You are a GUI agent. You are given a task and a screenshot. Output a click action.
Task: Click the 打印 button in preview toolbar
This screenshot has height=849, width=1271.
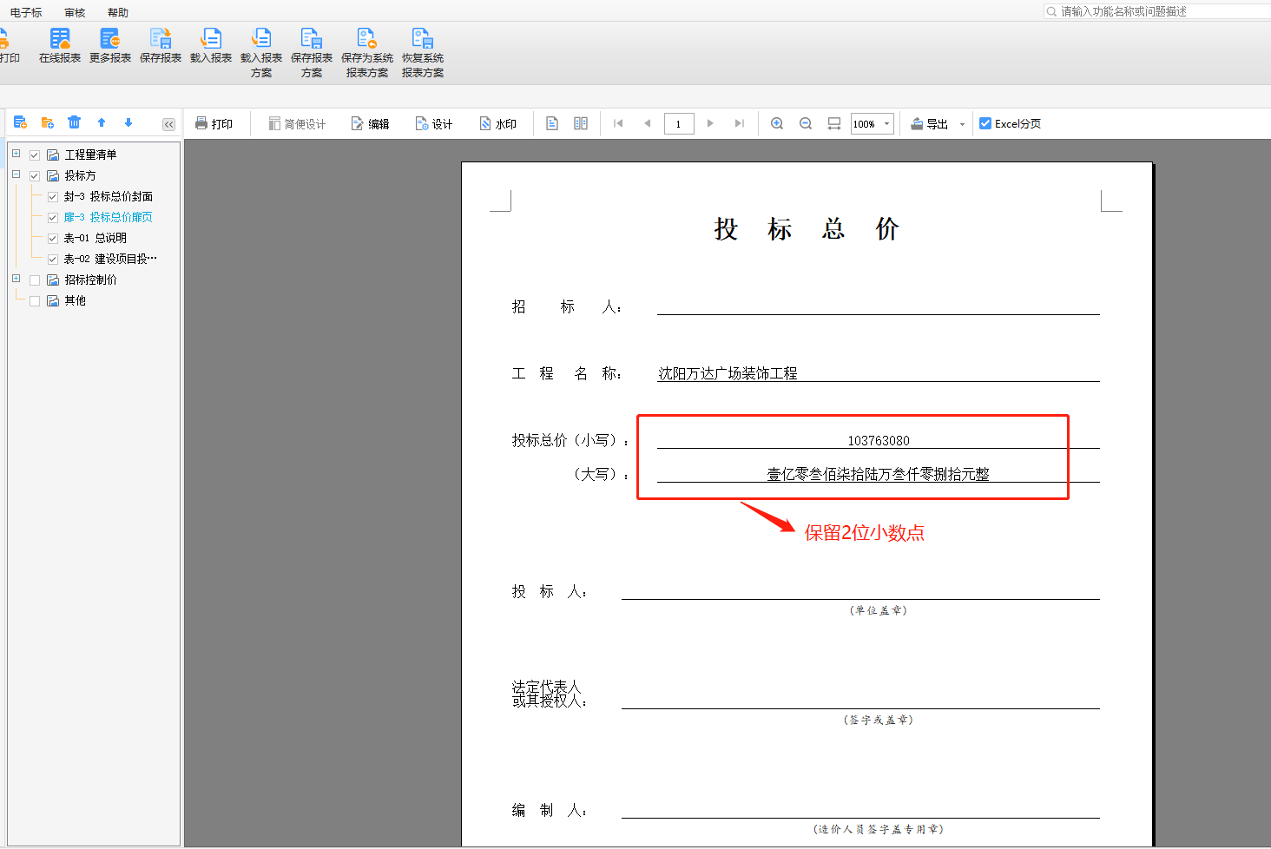[214, 124]
